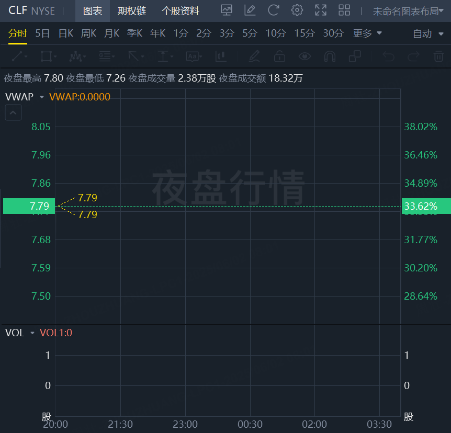Open chart settings gear icon
This screenshot has width=451, height=433.
point(297,10)
